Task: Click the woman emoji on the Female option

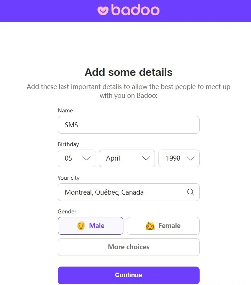Action: pyautogui.click(x=150, y=226)
